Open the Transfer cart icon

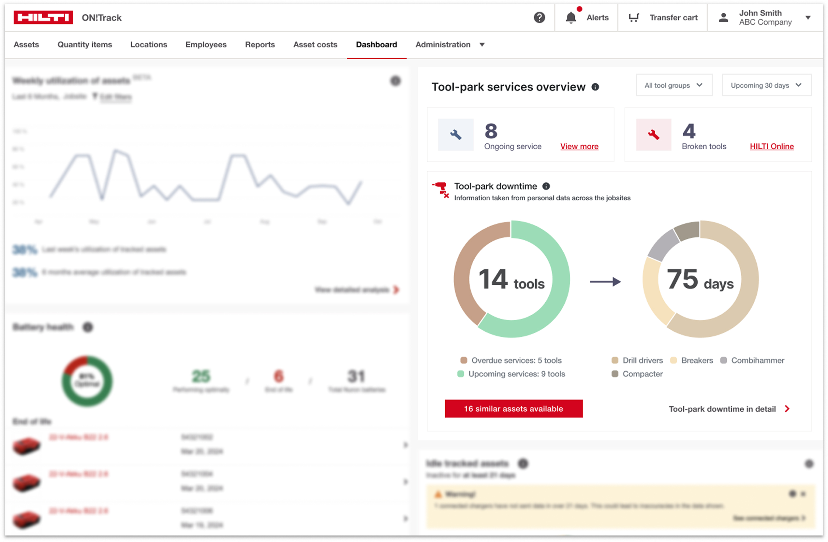[x=634, y=17]
